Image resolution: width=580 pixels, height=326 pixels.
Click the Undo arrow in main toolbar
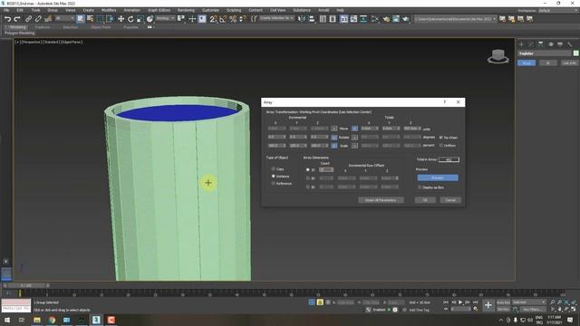coord(7,19)
